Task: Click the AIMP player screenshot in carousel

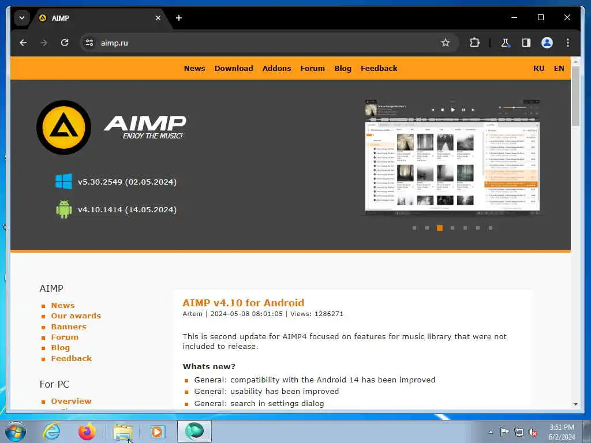Action: pyautogui.click(x=452, y=157)
